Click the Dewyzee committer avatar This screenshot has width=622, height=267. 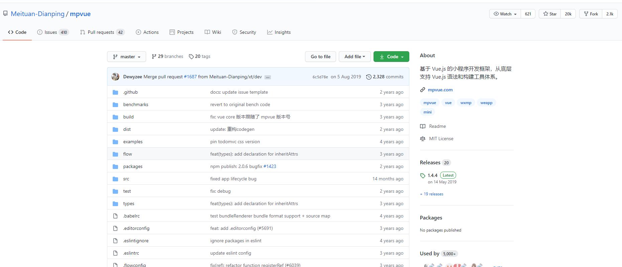click(x=115, y=77)
